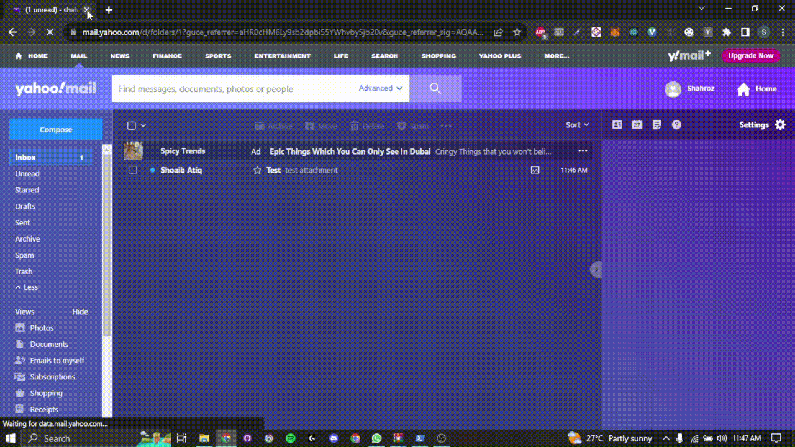
Task: Click the browser back arrow
Action: click(13, 32)
